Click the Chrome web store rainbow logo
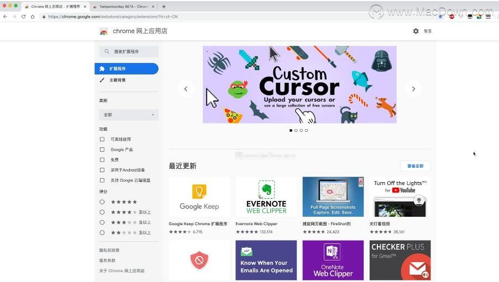499x282 pixels. coord(103,31)
